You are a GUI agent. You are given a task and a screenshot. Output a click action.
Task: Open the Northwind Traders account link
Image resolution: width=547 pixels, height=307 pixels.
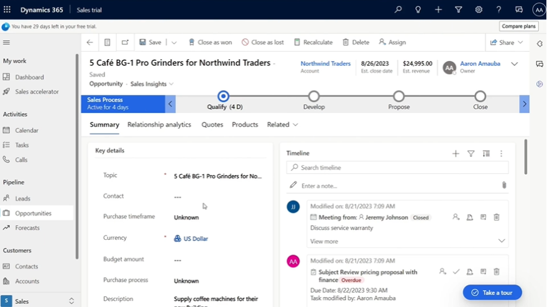click(x=325, y=63)
